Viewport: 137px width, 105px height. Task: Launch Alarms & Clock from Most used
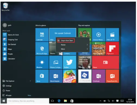point(11,35)
